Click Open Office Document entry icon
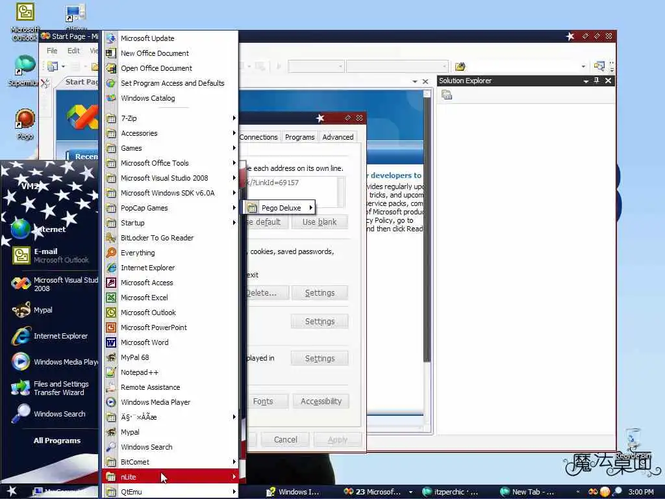Screen dimensions: 665x499 click(110, 68)
